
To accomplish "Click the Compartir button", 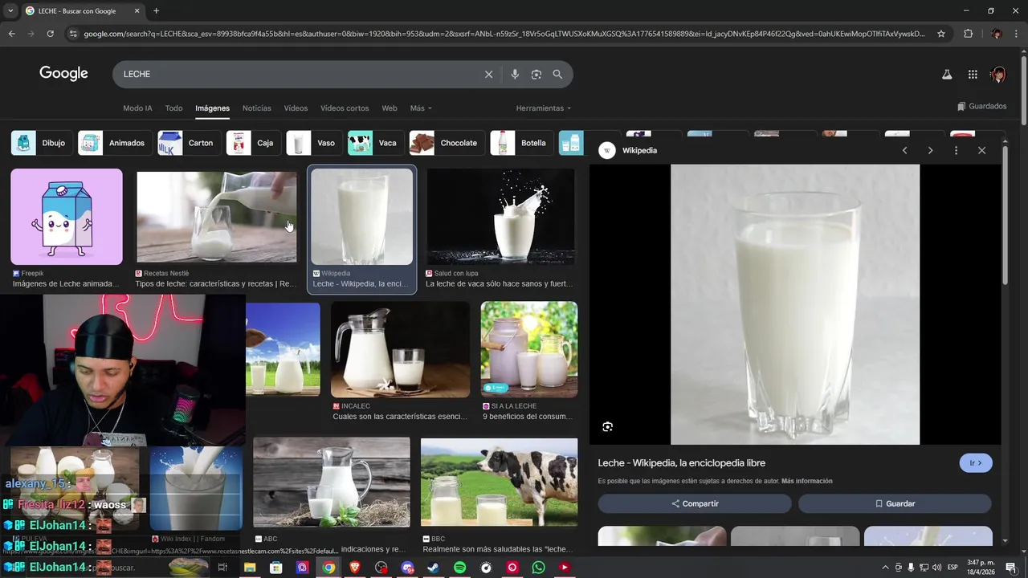I will [695, 503].
